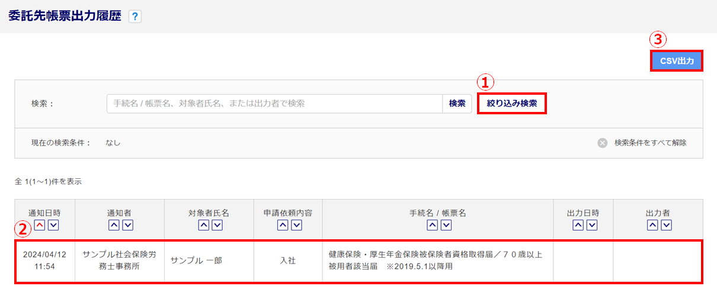This screenshot has height=289, width=717.
Task: Click the 入社 request content cell
Action: tap(288, 260)
